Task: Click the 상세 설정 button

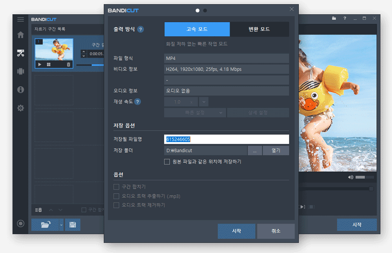Action: (x=258, y=113)
